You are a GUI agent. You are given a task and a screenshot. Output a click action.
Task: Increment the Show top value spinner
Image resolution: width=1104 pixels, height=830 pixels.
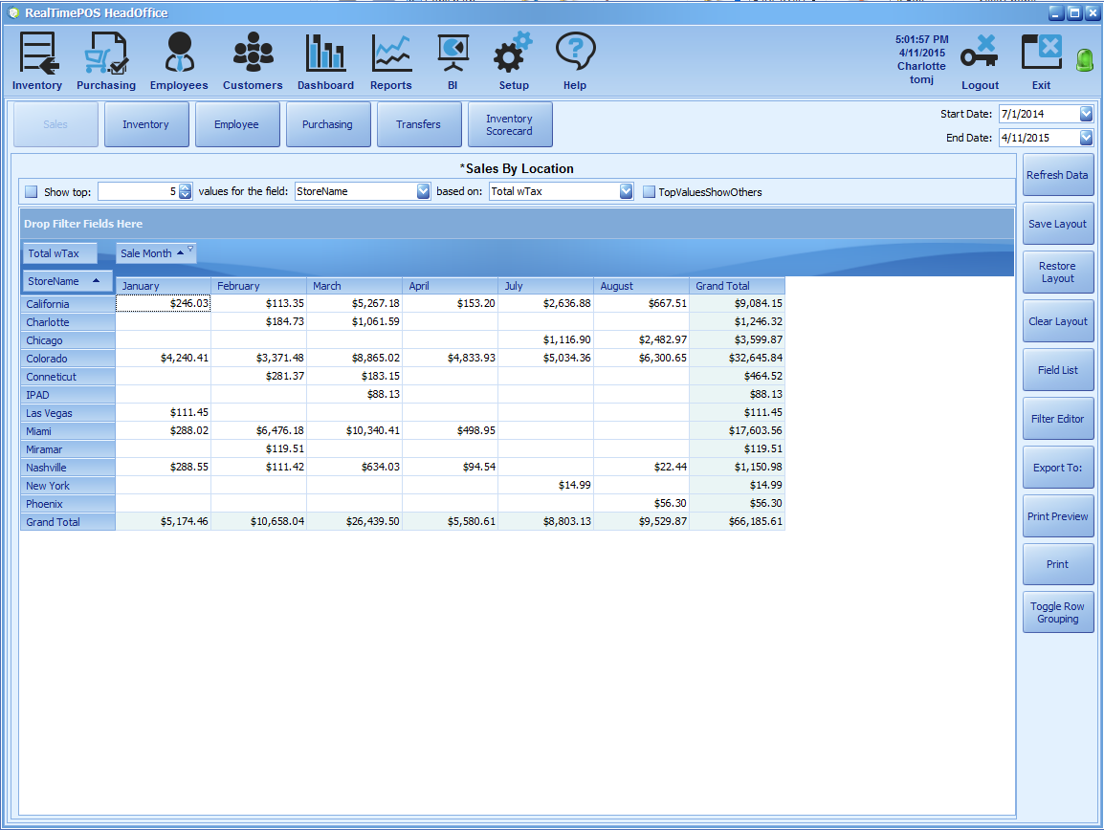coord(186,187)
